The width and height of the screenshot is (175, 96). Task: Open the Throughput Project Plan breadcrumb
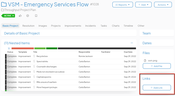tap(20, 10)
